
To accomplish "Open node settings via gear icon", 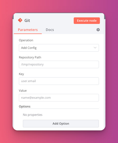I will 98,30.
